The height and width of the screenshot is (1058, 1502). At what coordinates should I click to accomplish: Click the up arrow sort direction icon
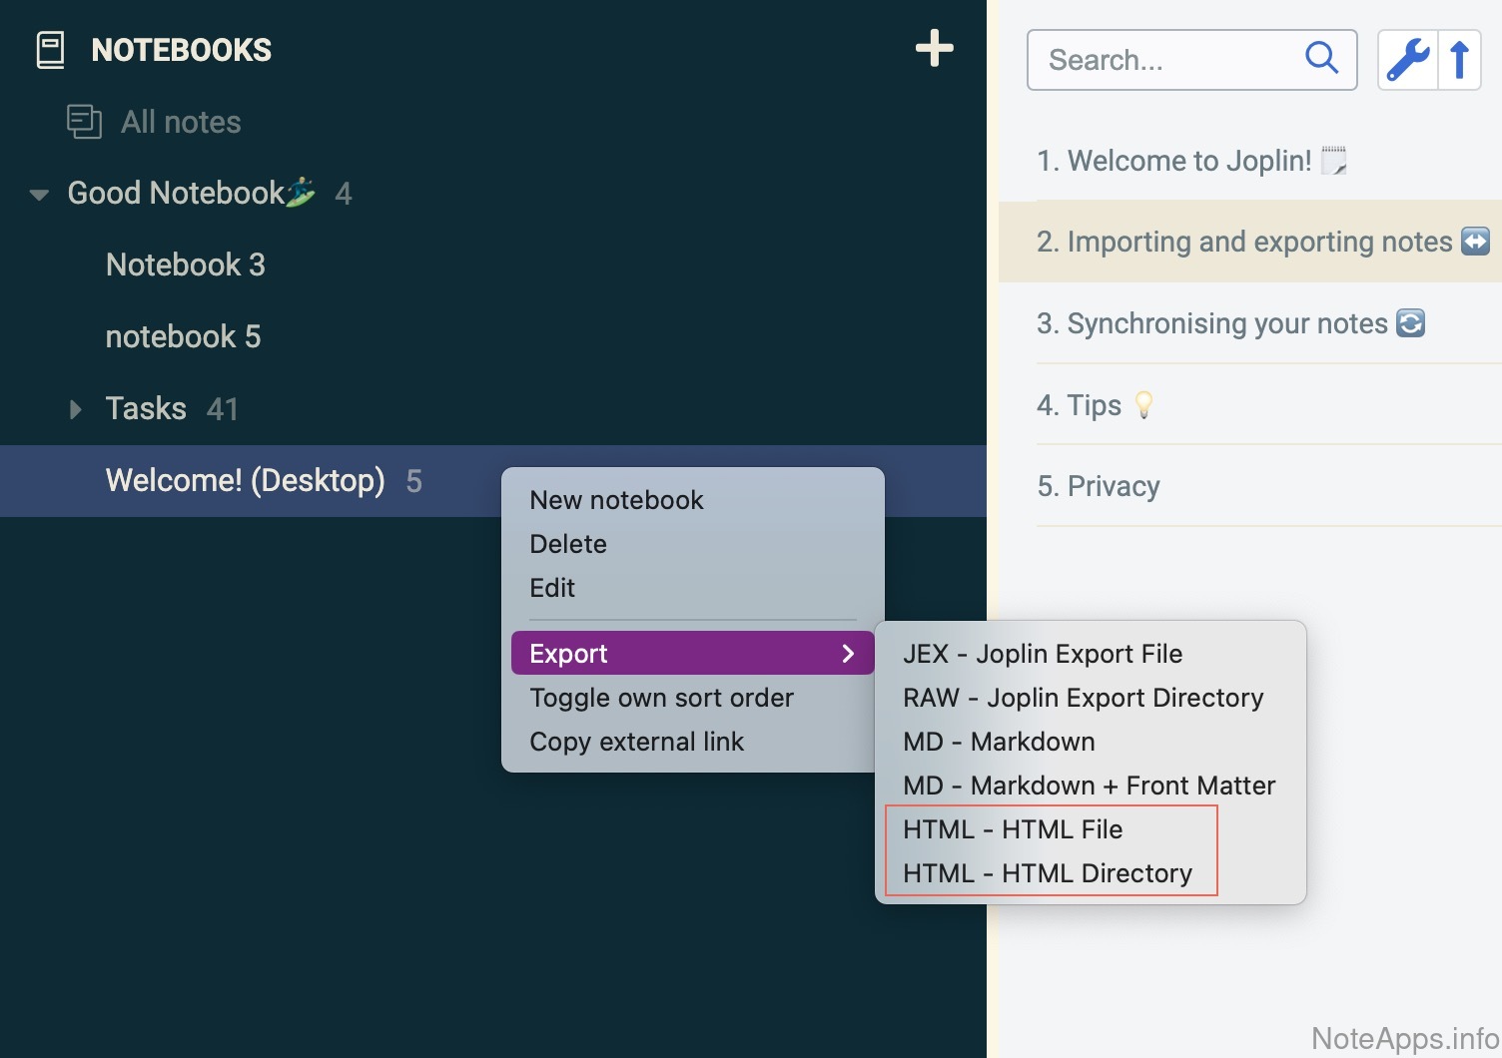coord(1459,60)
